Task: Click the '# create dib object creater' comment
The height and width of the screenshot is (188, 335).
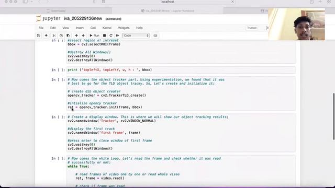Action: tap(94, 91)
